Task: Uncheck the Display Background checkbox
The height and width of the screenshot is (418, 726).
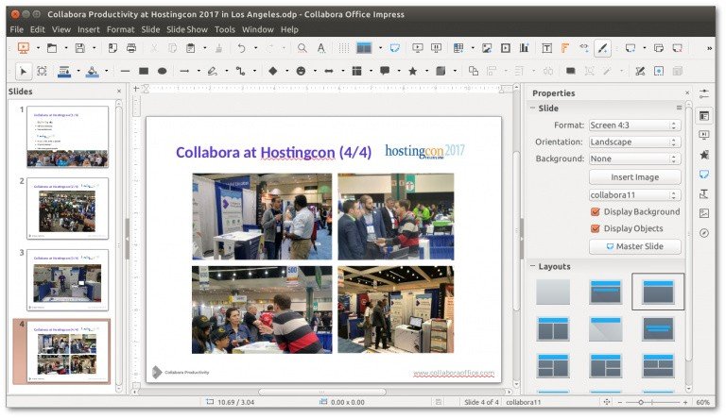Action: click(595, 211)
